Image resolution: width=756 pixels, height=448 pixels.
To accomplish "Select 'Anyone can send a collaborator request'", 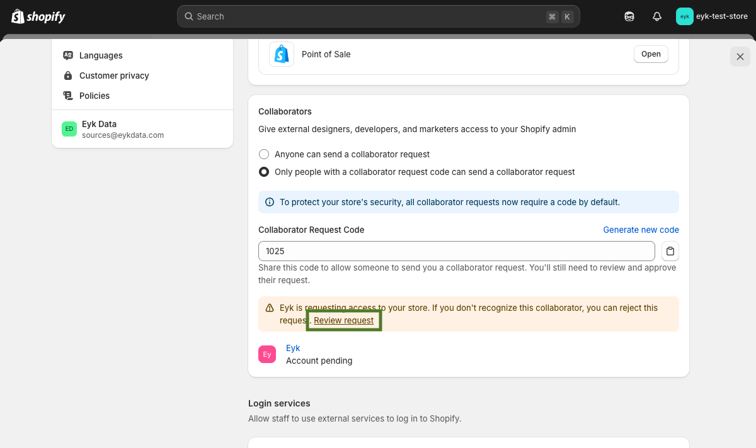I will pos(265,154).
